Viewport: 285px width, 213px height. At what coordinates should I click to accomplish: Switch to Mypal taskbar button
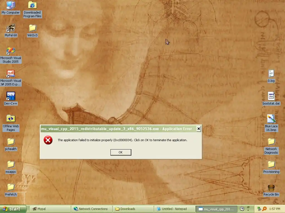coord(50,209)
